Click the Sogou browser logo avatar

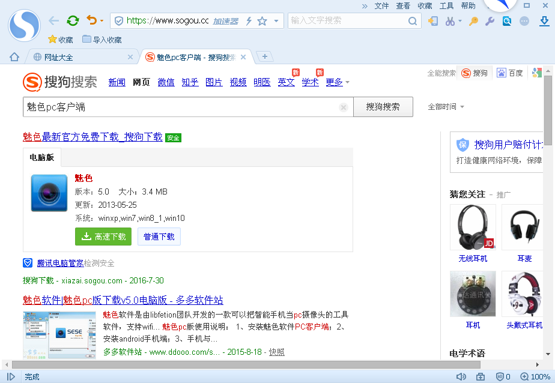(24, 25)
